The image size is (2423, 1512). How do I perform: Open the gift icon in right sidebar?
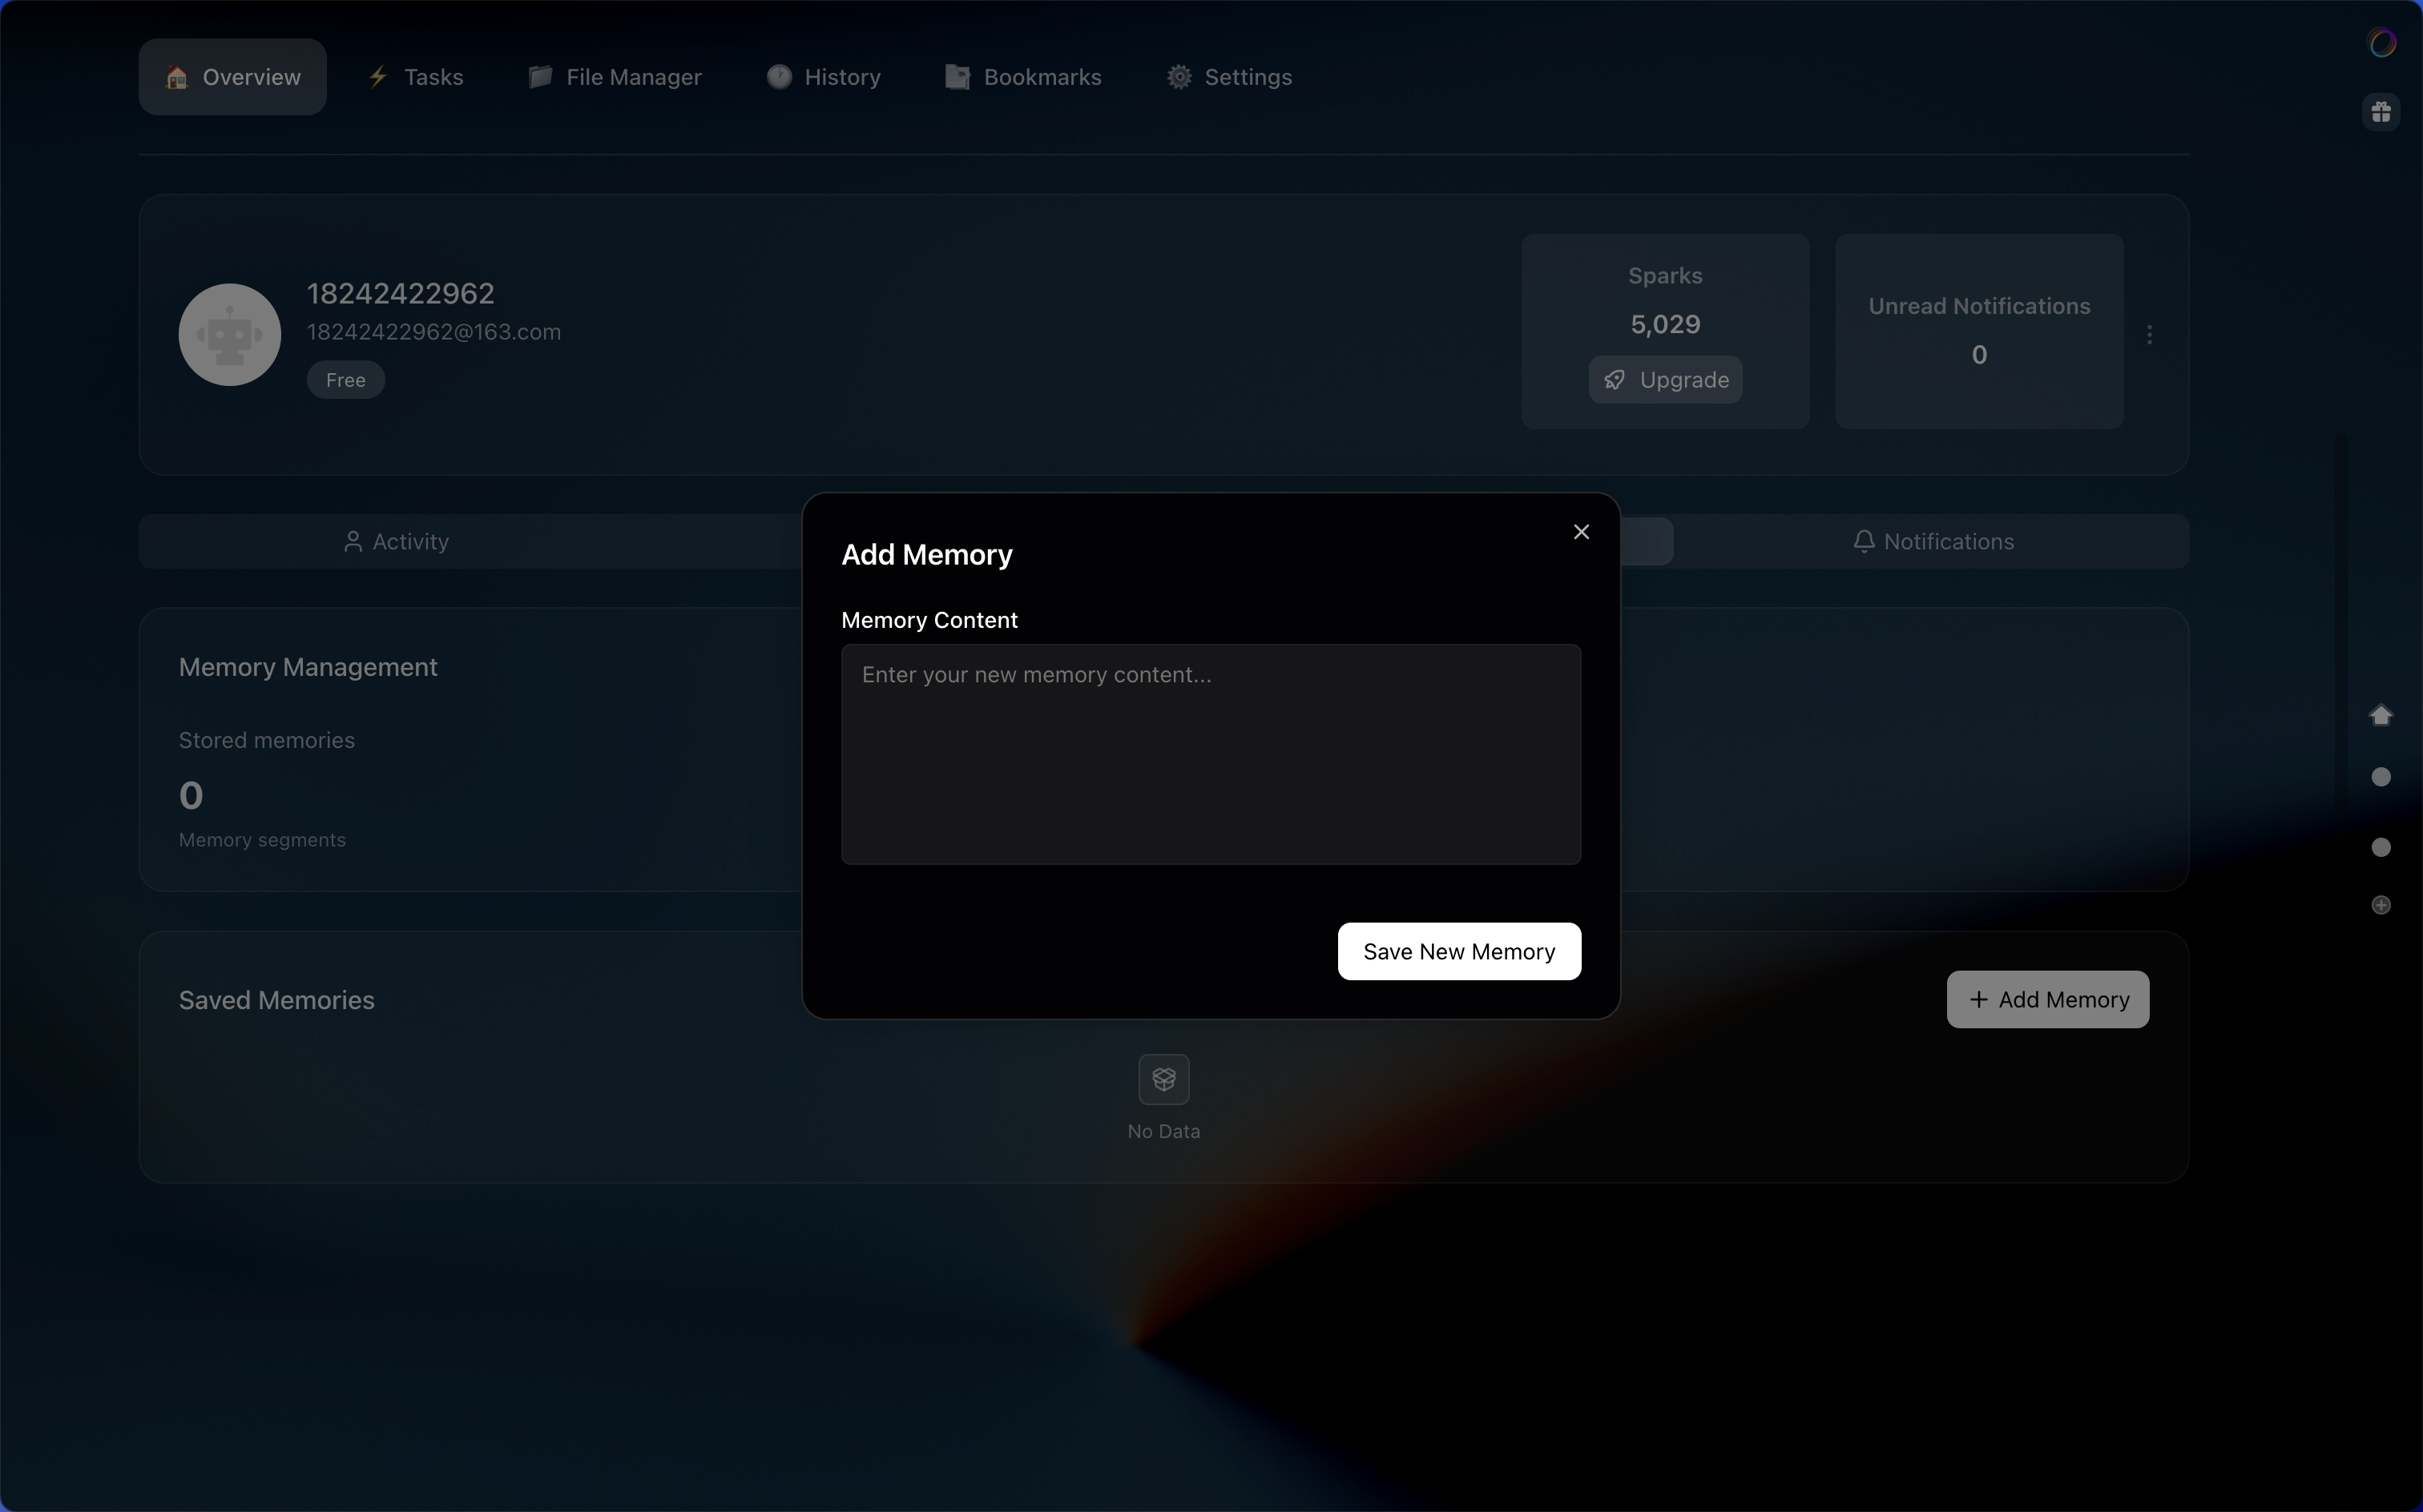click(2381, 112)
